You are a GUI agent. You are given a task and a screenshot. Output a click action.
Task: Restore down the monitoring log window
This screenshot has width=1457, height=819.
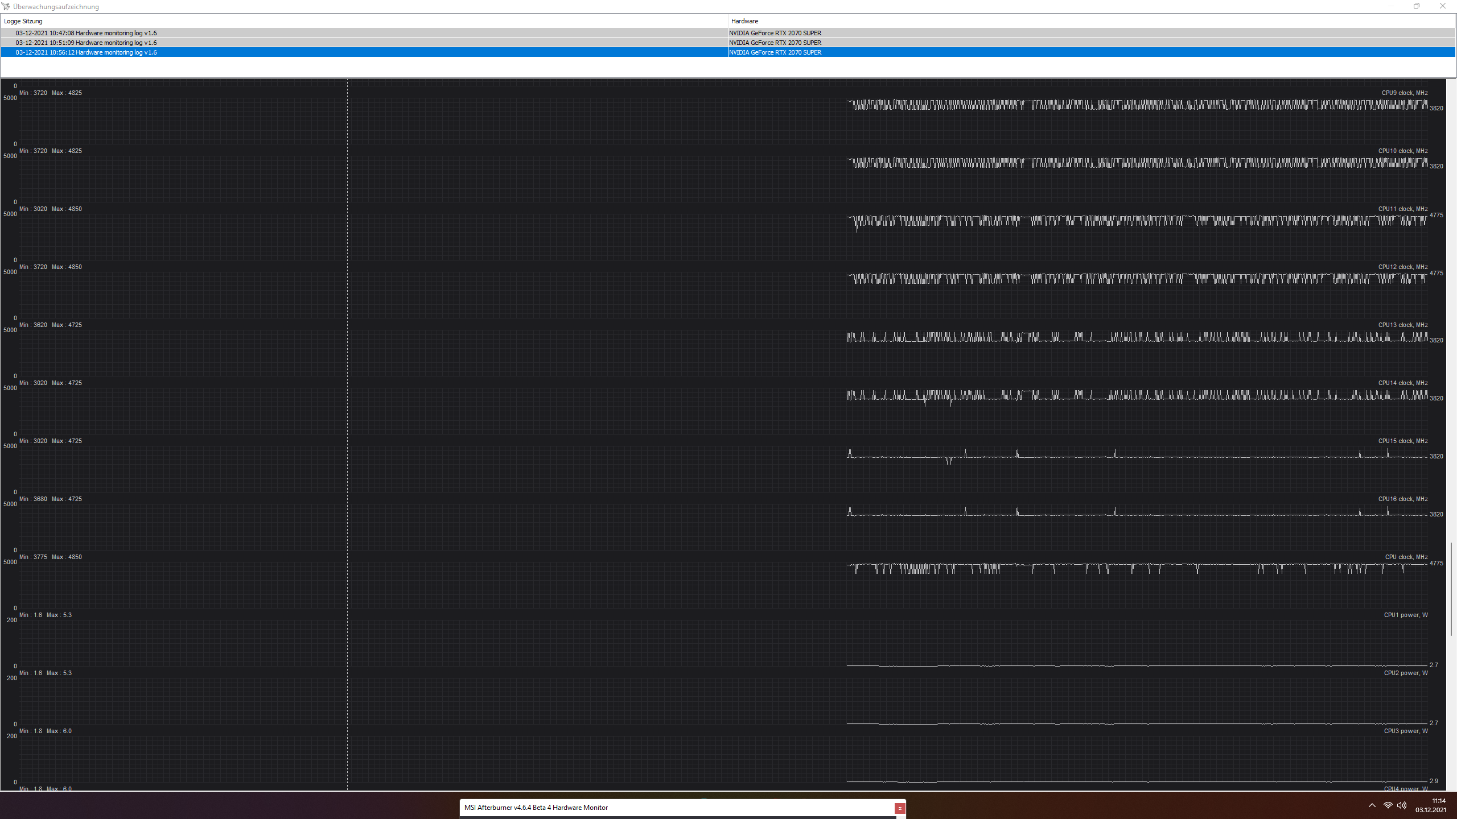[x=1417, y=6]
